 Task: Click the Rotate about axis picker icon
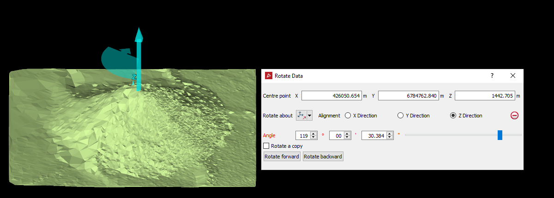click(x=301, y=116)
